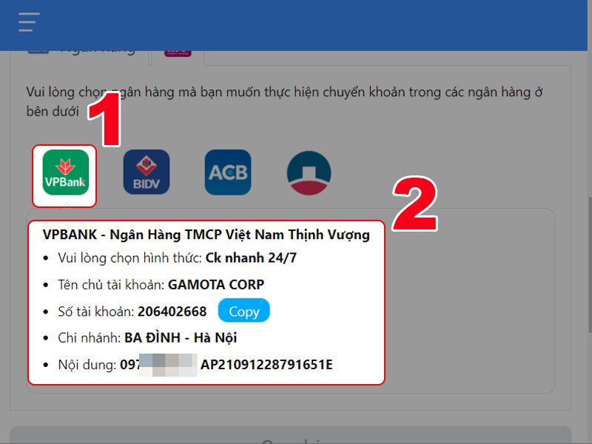Choose the ACB bank logo

click(x=227, y=172)
